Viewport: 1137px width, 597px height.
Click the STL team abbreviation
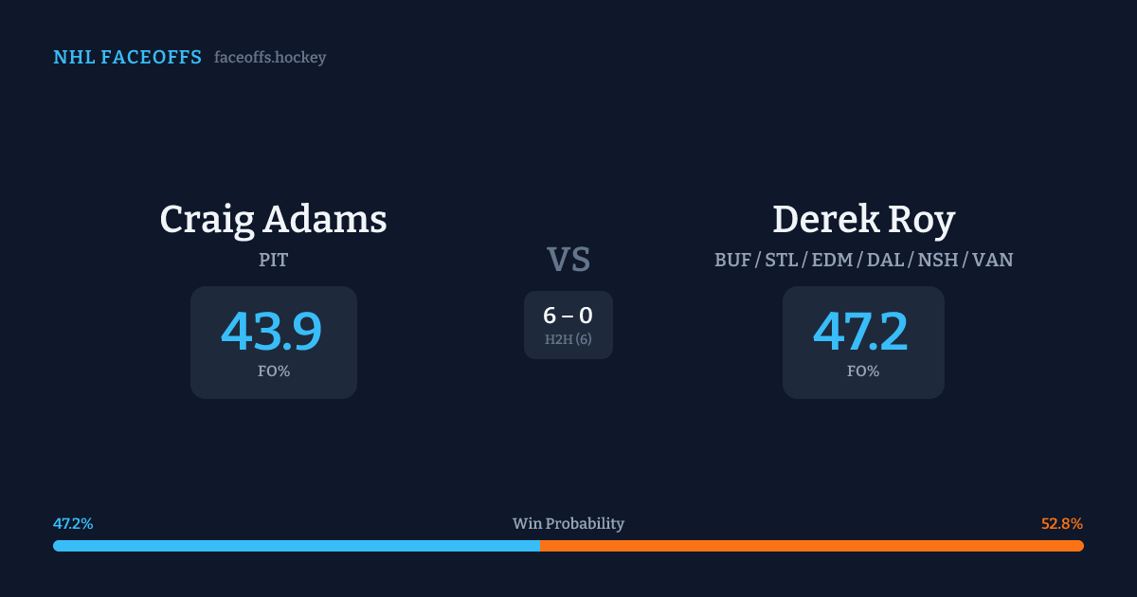click(x=782, y=260)
